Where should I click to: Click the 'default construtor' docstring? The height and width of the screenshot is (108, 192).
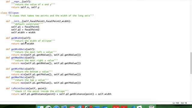pyautogui.click(x=27, y=24)
